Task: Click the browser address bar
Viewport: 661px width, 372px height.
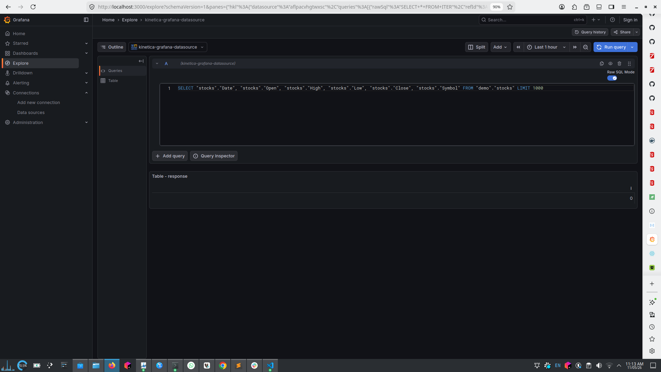Action: pyautogui.click(x=293, y=7)
